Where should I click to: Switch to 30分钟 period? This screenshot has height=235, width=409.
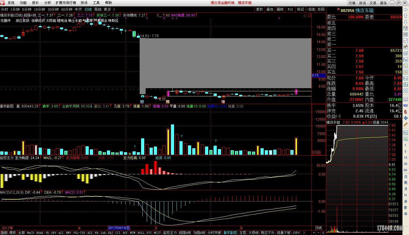53,9
